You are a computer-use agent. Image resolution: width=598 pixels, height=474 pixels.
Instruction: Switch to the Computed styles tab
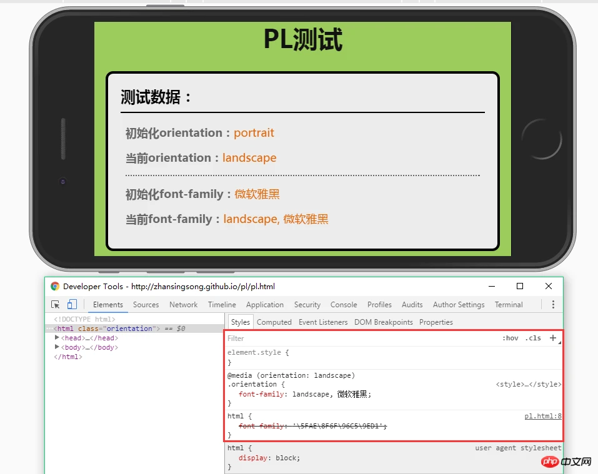pos(274,322)
